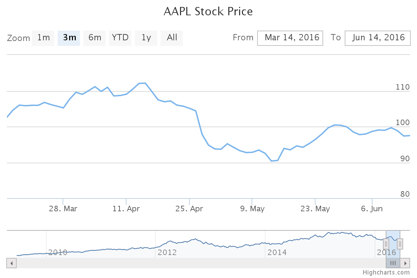Image resolution: width=417 pixels, height=278 pixels.
Task: Click the navigator left handle grip
Action: tap(386, 244)
